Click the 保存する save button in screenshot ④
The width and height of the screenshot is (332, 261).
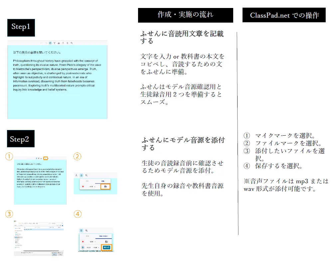[106, 248]
